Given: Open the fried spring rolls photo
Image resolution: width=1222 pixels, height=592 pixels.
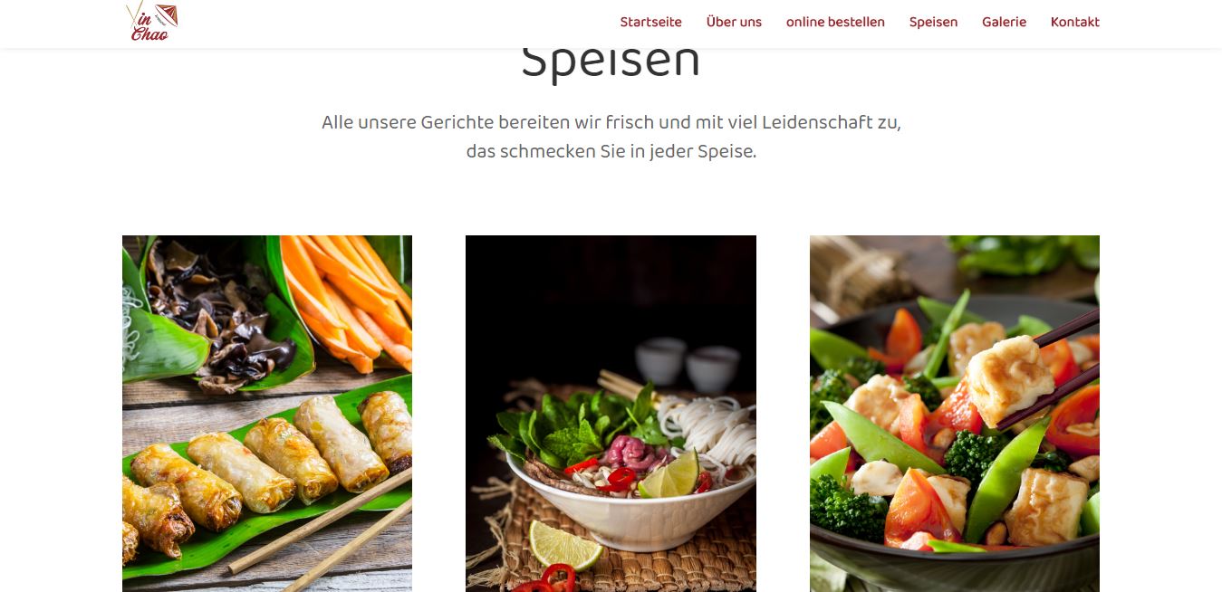Looking at the screenshot, I should (x=267, y=414).
